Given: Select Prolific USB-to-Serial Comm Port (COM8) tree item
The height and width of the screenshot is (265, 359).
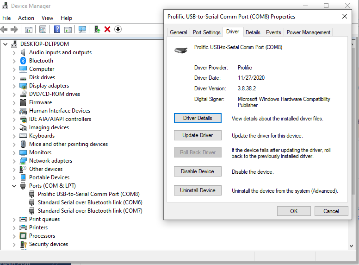Looking at the screenshot, I should [x=89, y=194].
